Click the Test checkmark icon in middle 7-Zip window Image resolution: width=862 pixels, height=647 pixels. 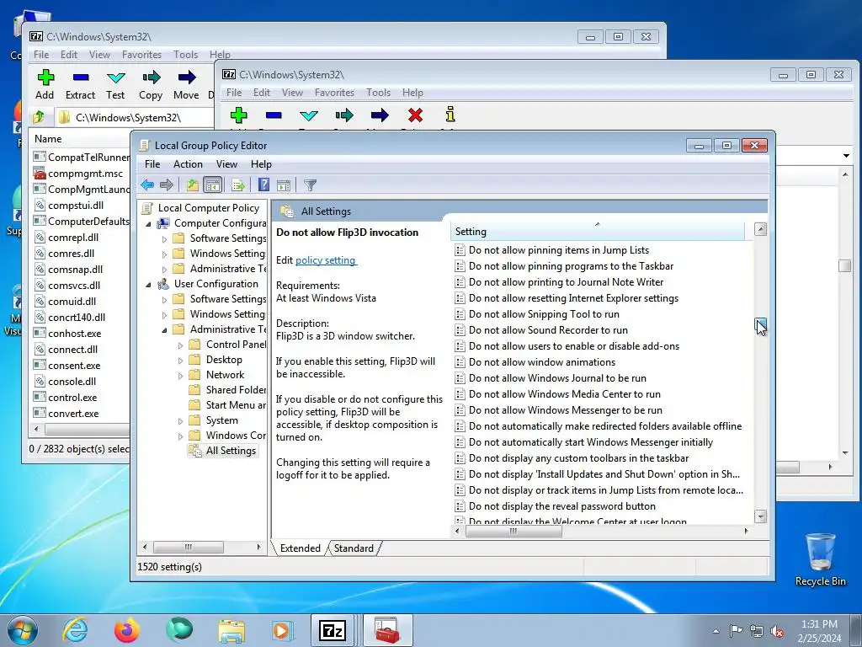click(309, 115)
